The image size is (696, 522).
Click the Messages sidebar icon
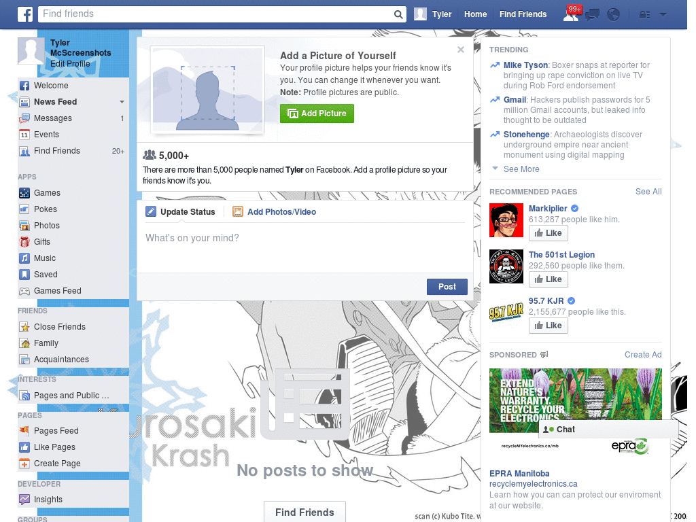24,118
